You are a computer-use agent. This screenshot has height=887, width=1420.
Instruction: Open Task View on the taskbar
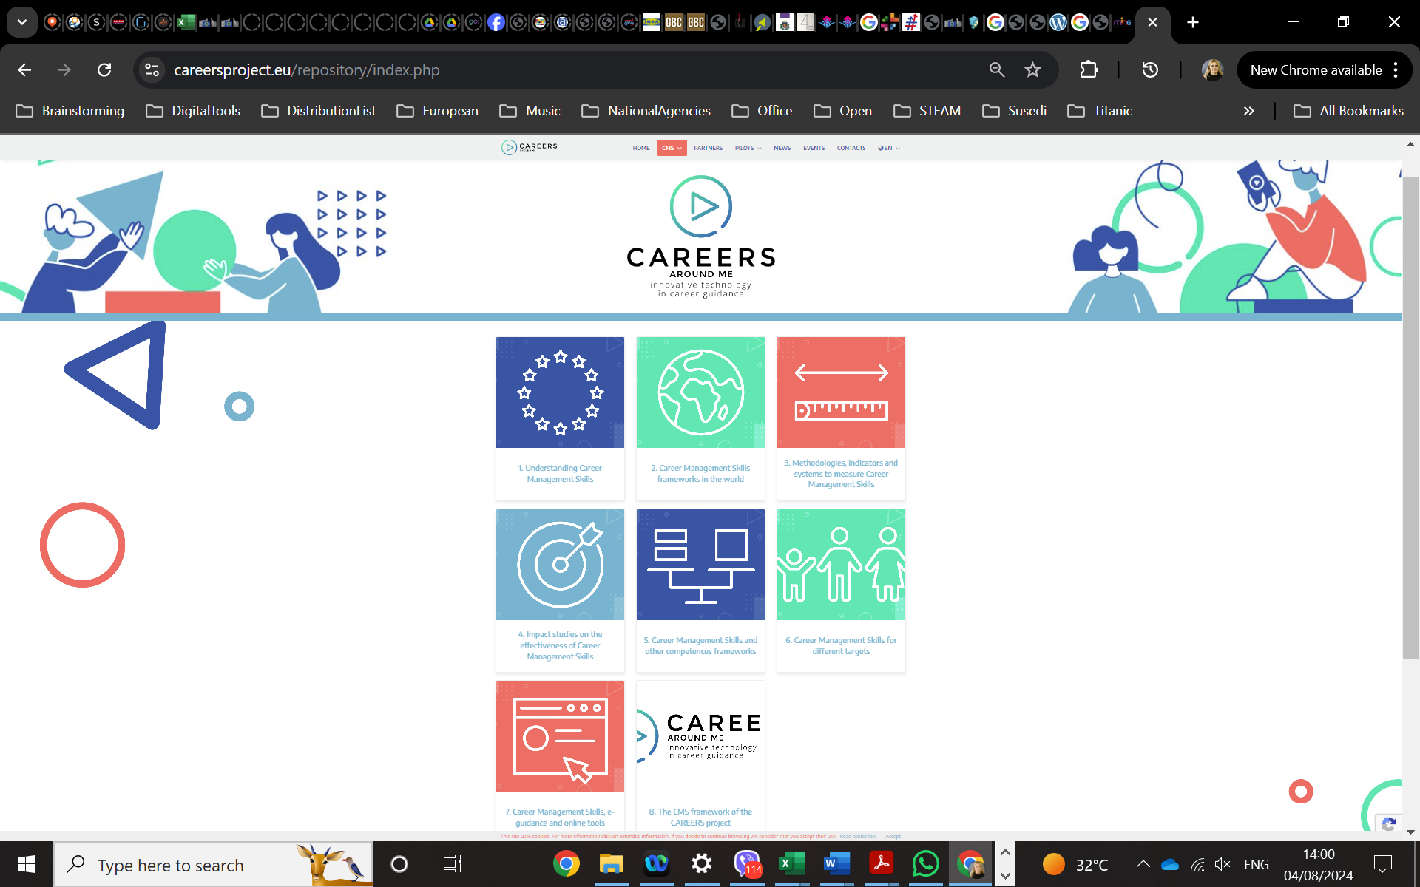click(x=452, y=864)
